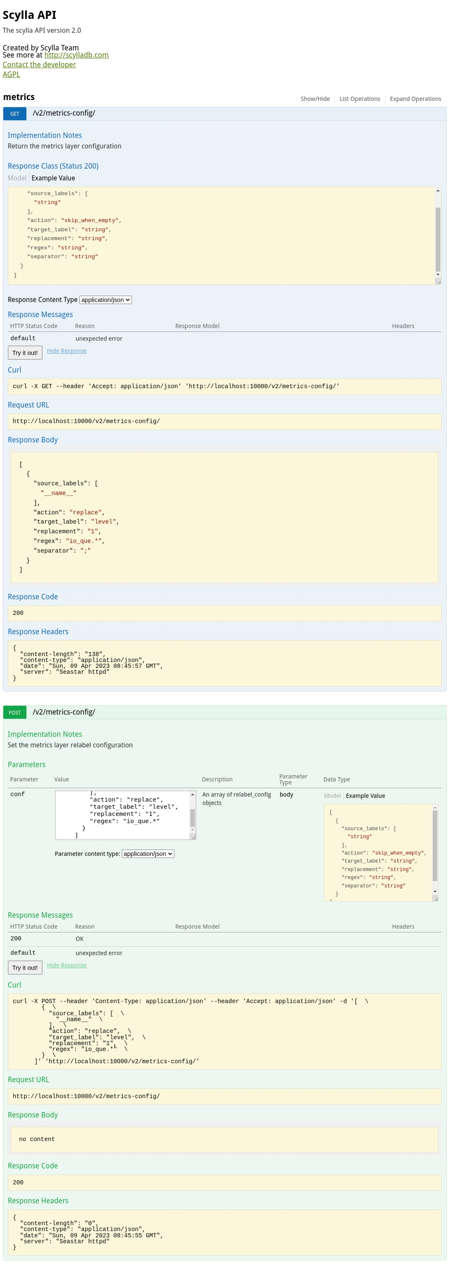Screen dimensions: 458x1266
Task: Click resize handle of conf textarea
Action: click(x=193, y=837)
